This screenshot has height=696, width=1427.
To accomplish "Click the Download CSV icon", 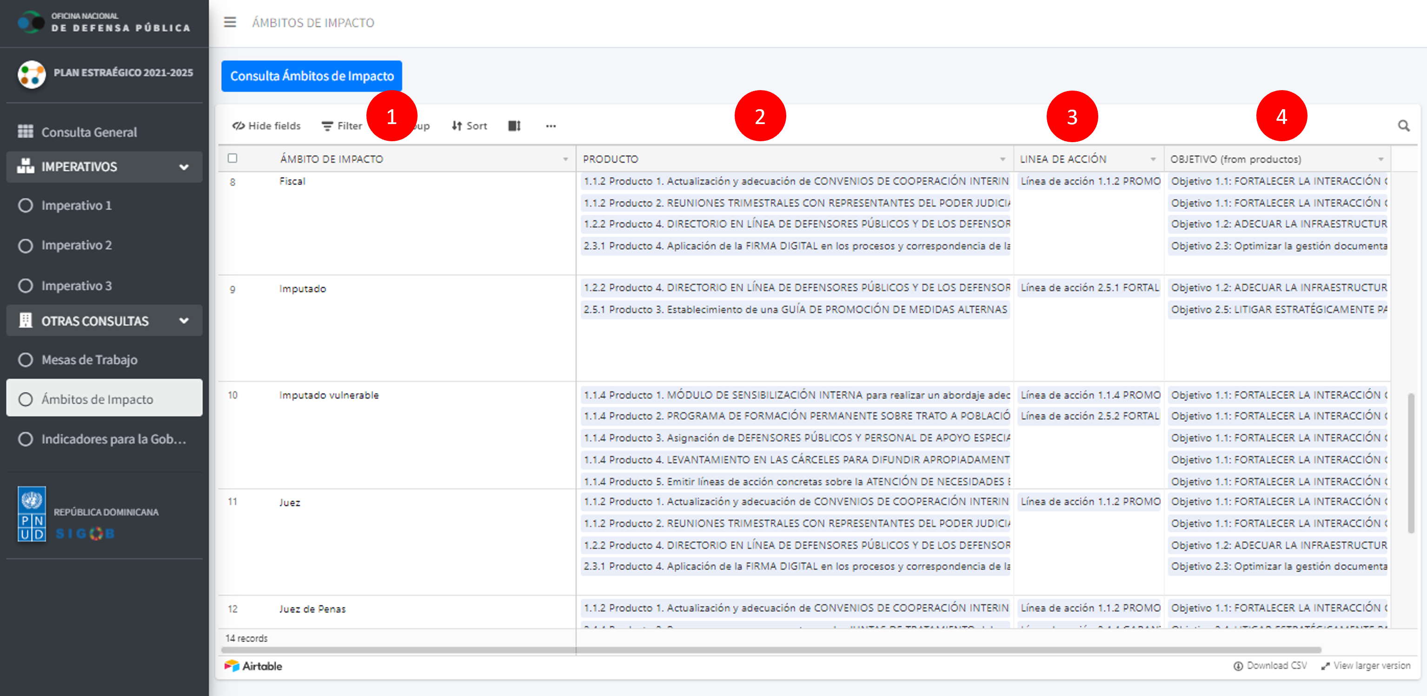I will tap(1238, 666).
